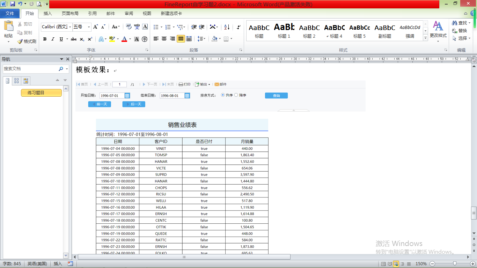The height and width of the screenshot is (268, 477).
Task: Open the borders dropdown arrow
Action: coord(231,39)
